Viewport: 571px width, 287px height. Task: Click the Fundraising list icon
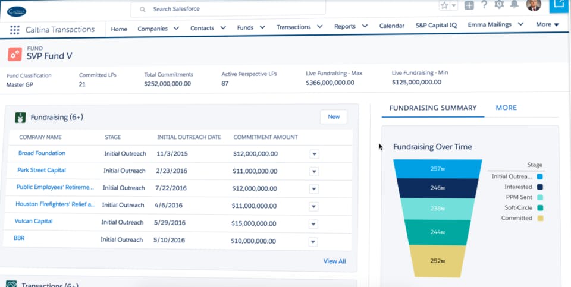(x=20, y=118)
